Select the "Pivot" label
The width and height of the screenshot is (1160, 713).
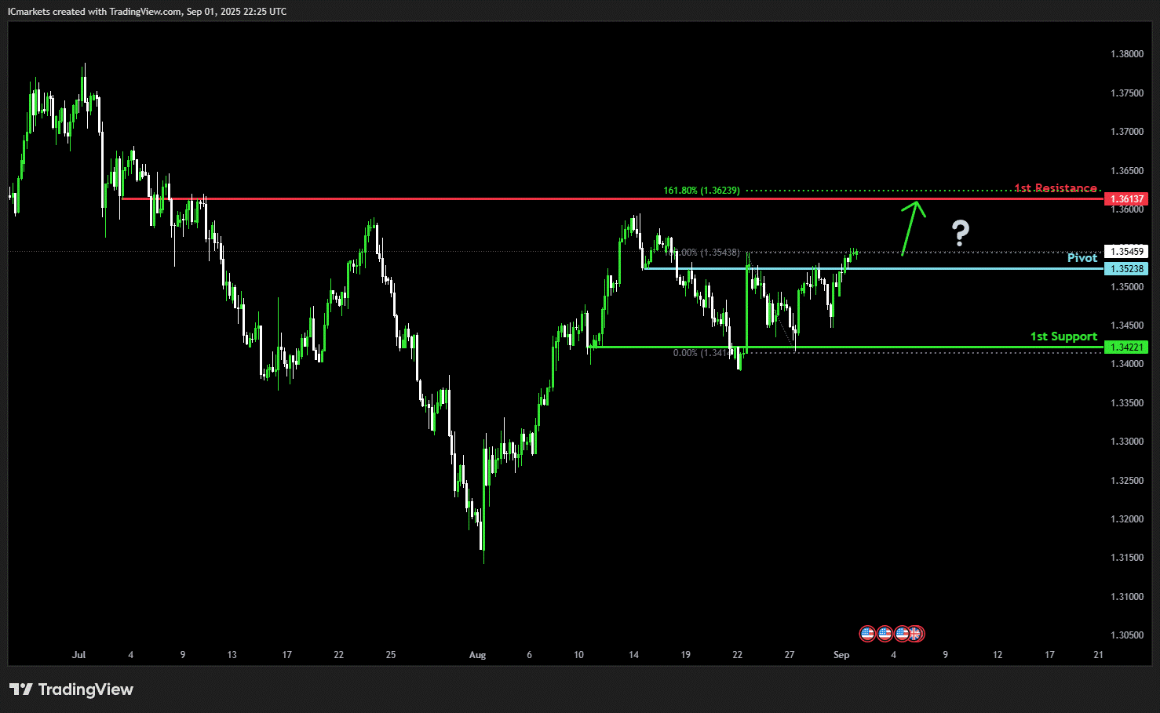coord(1082,258)
